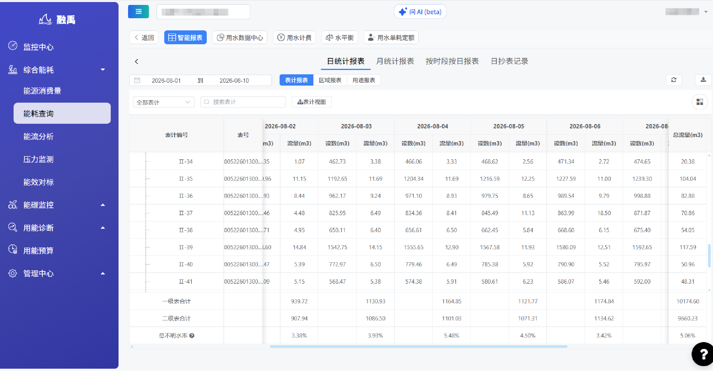Click the 表号 column header

tap(243, 135)
